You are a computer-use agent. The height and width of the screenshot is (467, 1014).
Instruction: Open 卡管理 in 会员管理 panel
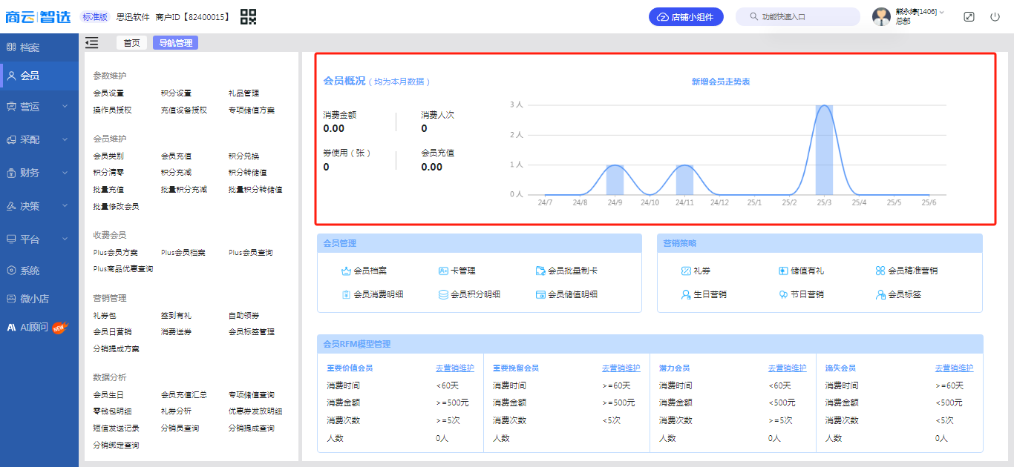pyautogui.click(x=457, y=271)
